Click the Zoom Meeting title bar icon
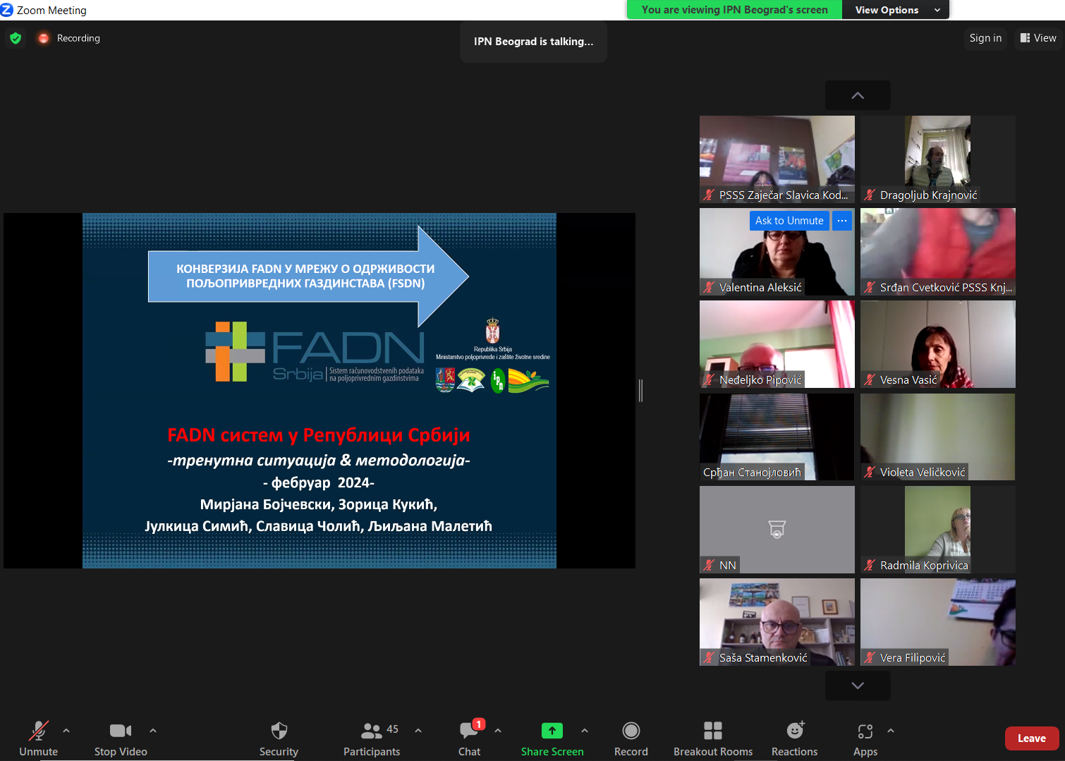 point(7,10)
